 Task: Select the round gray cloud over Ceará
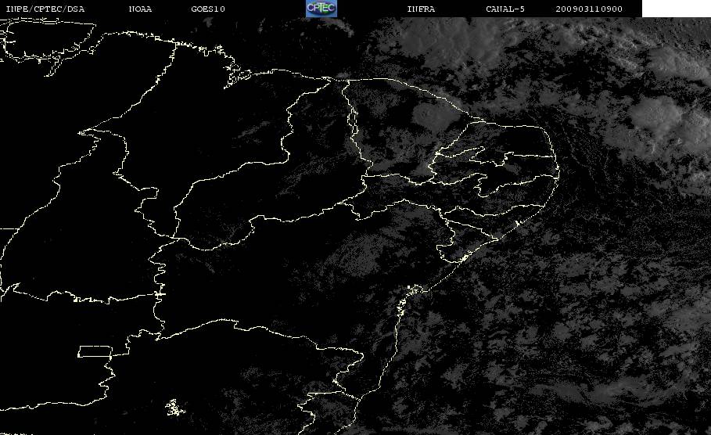[431, 116]
